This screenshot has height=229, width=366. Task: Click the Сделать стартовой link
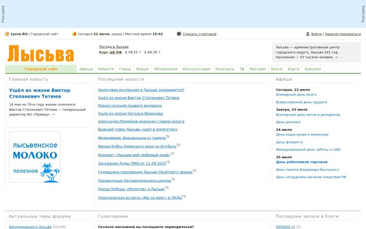point(200,34)
